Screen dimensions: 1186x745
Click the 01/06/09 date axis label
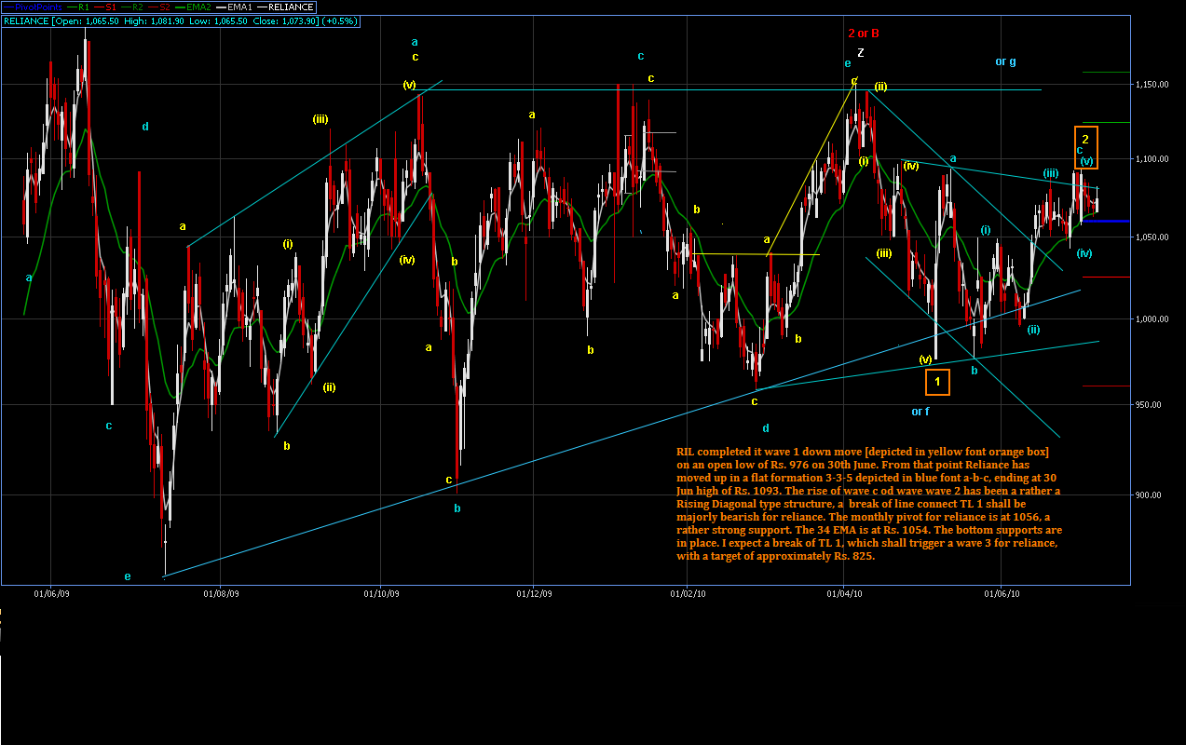[x=49, y=592]
